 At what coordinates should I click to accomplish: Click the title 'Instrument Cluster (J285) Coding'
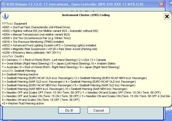click(x=86, y=15)
